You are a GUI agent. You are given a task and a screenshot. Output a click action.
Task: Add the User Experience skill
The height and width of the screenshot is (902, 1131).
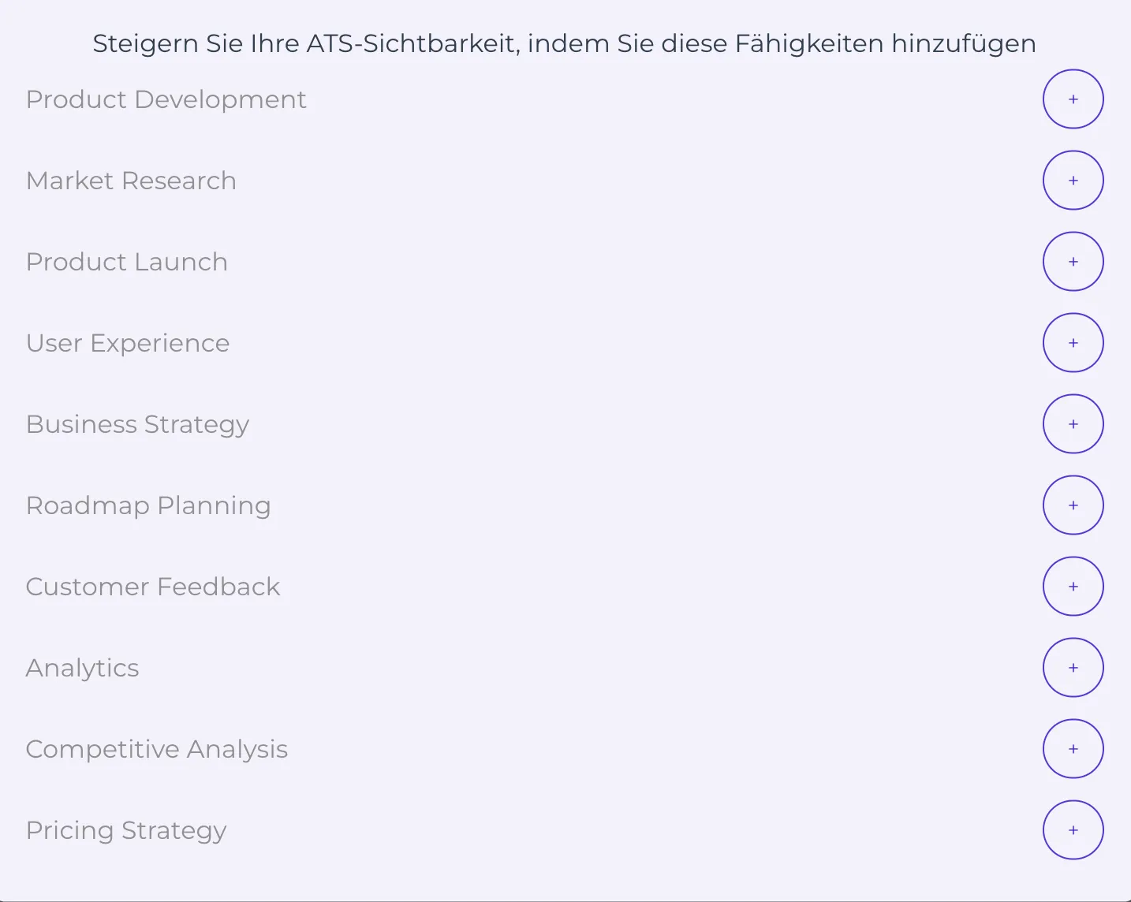click(x=1073, y=343)
